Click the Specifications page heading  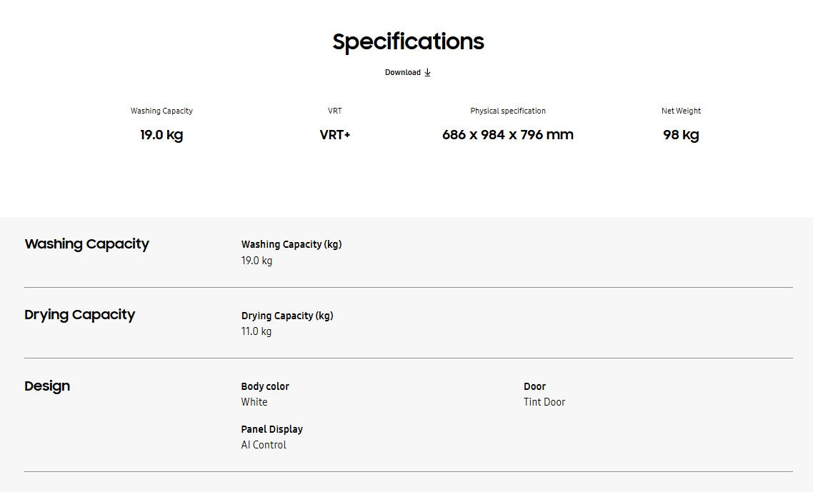pyautogui.click(x=408, y=41)
